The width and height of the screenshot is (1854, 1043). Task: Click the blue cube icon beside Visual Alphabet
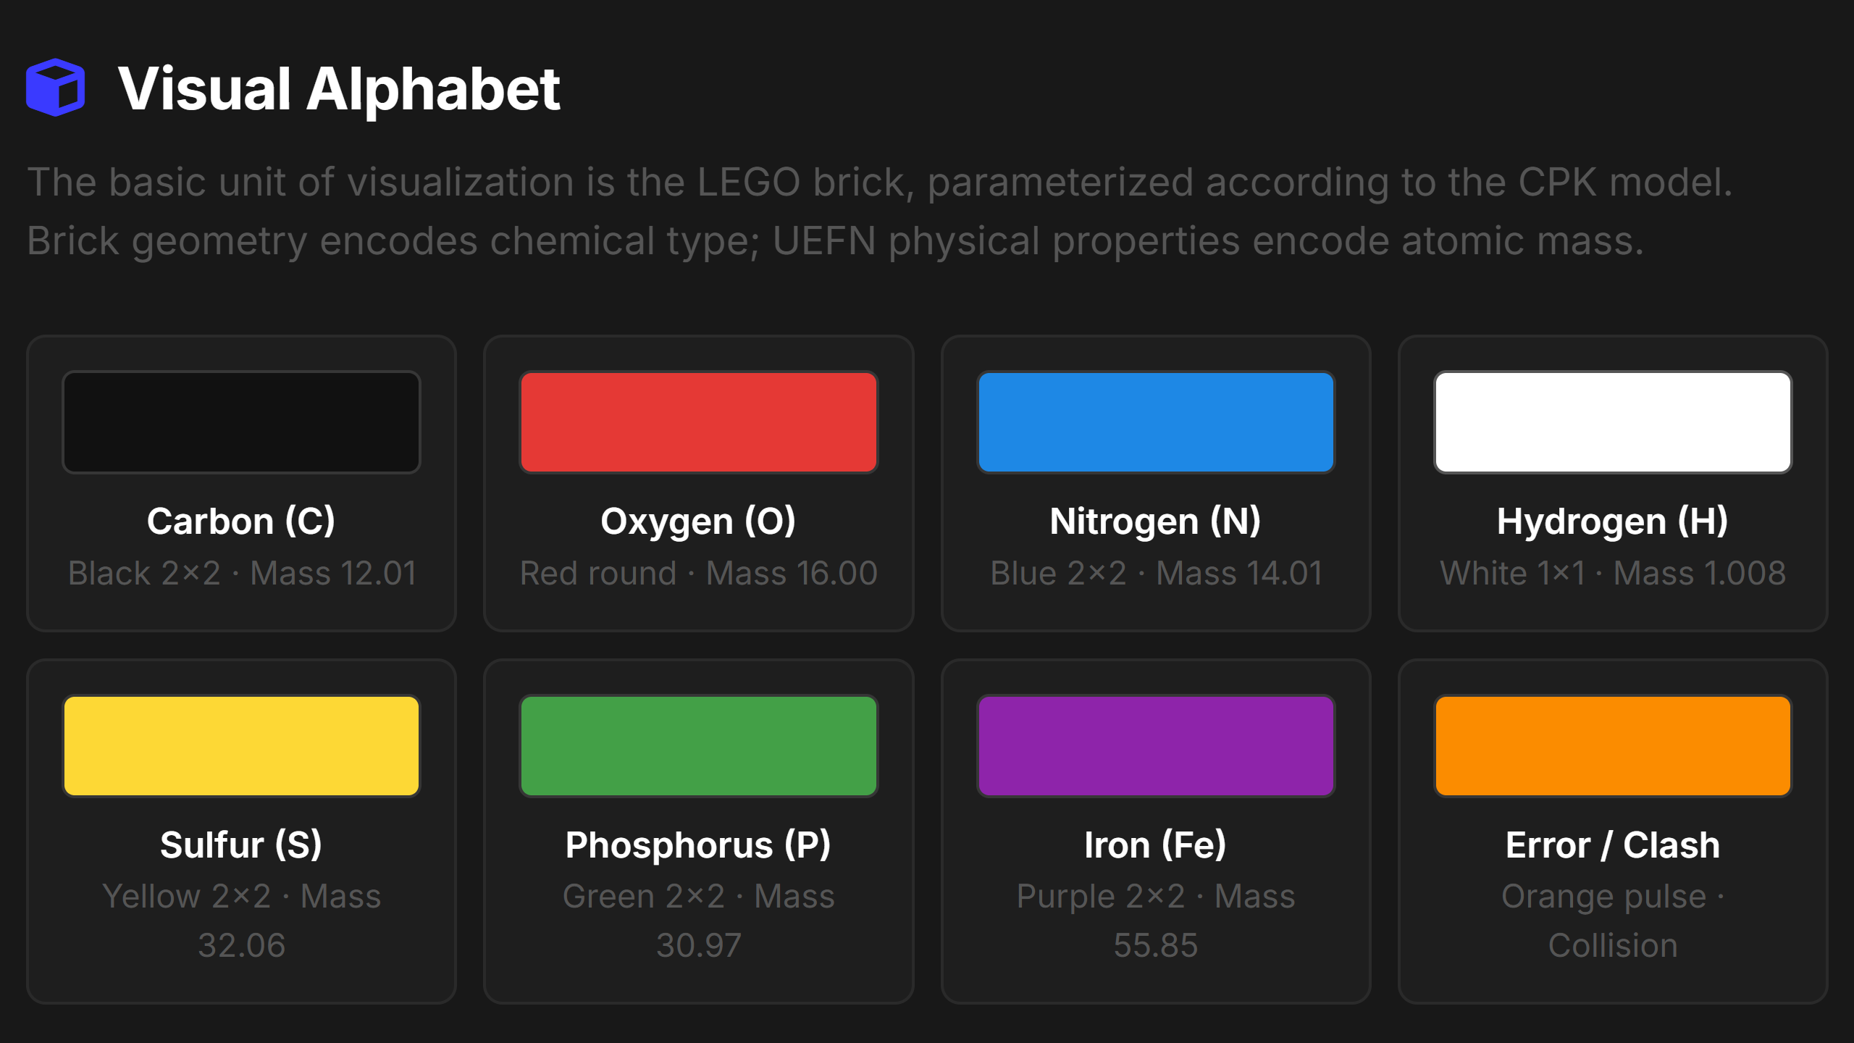click(x=56, y=88)
